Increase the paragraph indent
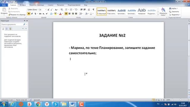The width and height of the screenshot is (190, 107). click(85, 10)
